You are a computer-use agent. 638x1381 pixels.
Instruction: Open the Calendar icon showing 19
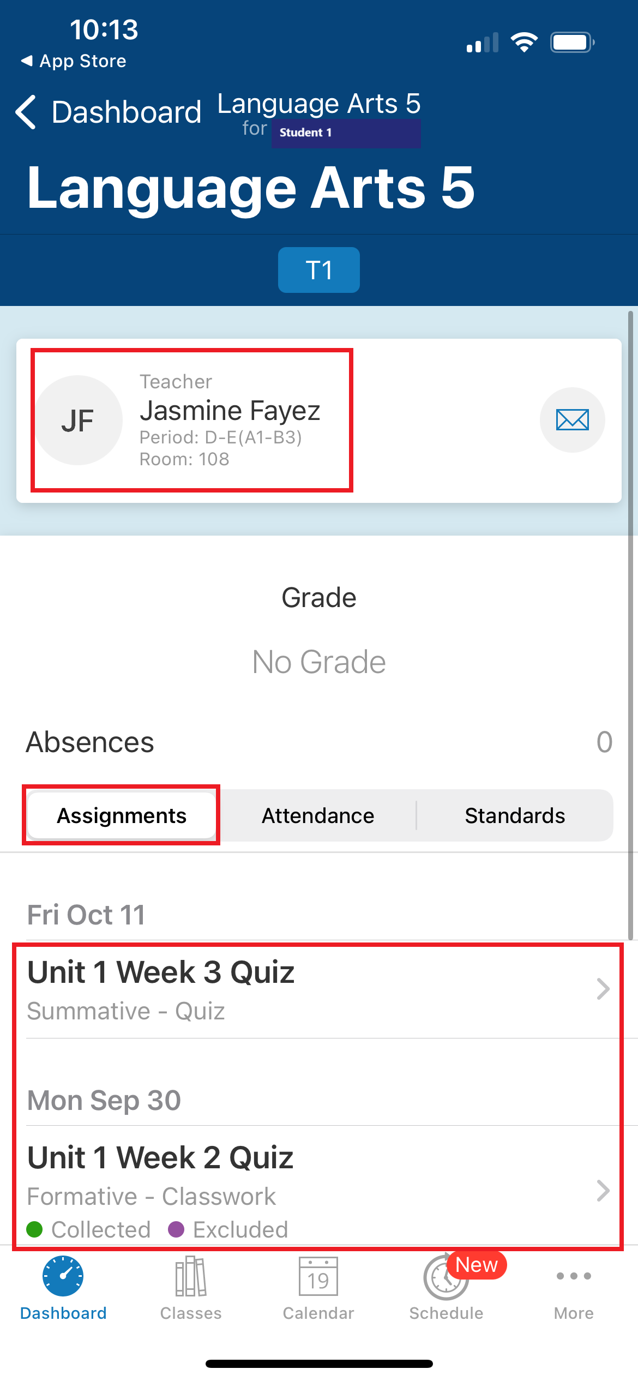(x=318, y=1276)
